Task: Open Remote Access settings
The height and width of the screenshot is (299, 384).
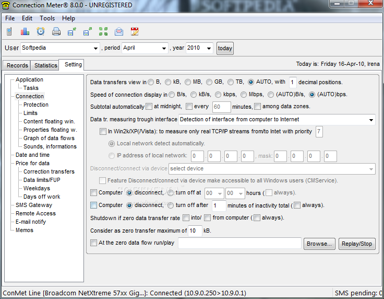Action: [36, 213]
